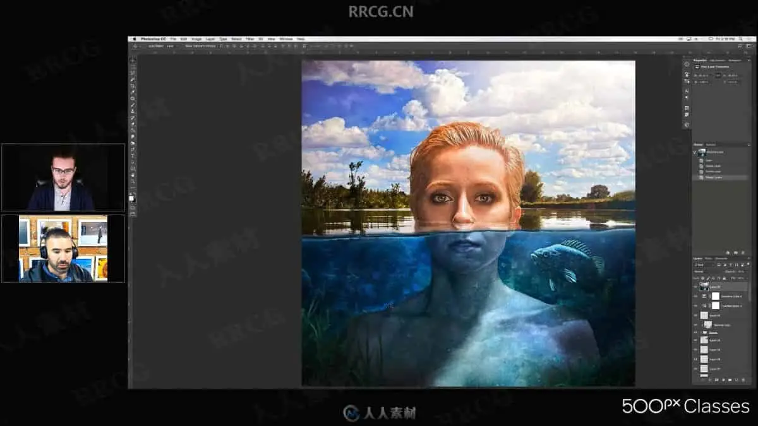Open the File menu
758x426 pixels.
coord(174,39)
